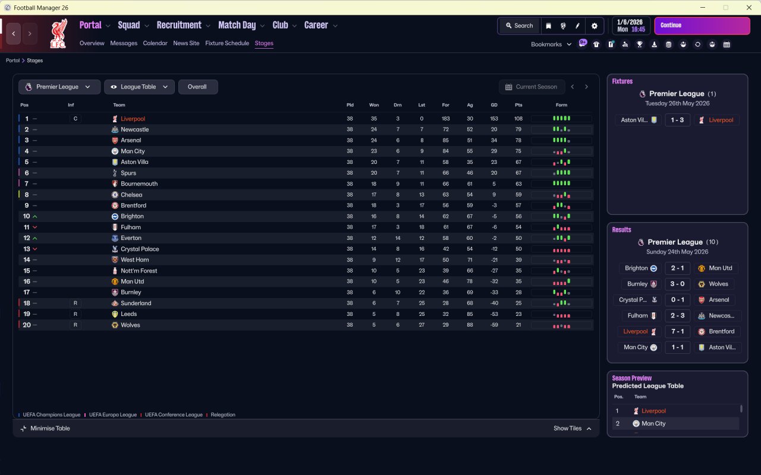
Task: Click the Newcastle club badge in table
Action: pos(115,129)
